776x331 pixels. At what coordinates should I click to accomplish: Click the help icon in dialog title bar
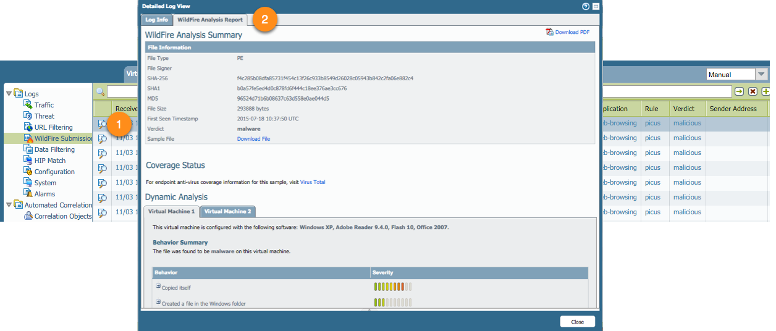586,6
